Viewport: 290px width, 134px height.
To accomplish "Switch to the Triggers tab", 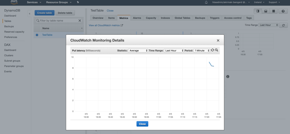I will point(215,18).
